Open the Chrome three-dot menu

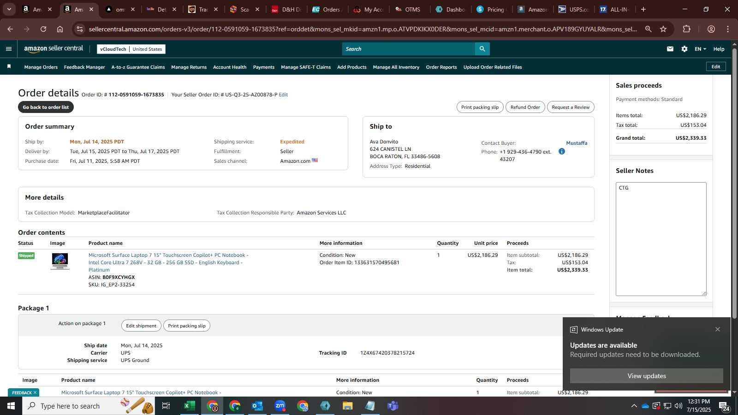728,29
